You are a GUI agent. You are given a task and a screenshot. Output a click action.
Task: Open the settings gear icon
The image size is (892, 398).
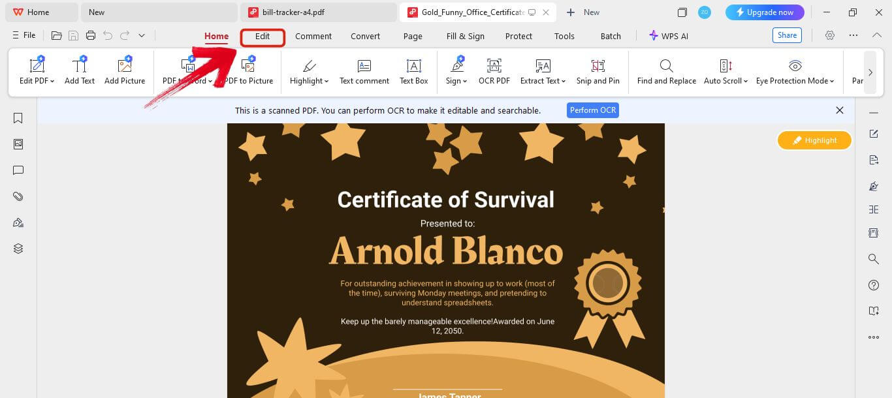tap(830, 35)
